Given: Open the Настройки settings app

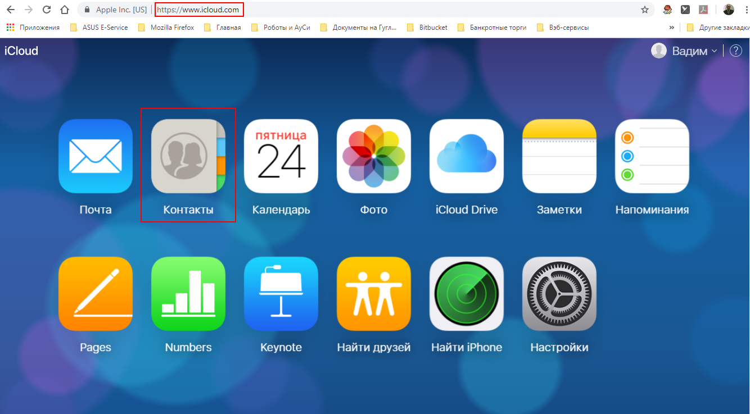Looking at the screenshot, I should pyautogui.click(x=559, y=294).
